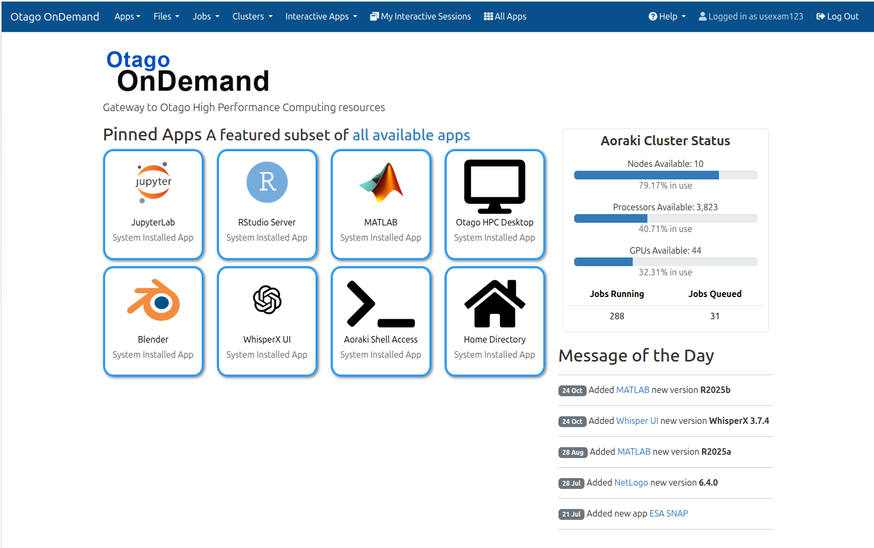The height and width of the screenshot is (548, 874).
Task: Click the Nodes Available usage bar
Action: coord(666,175)
